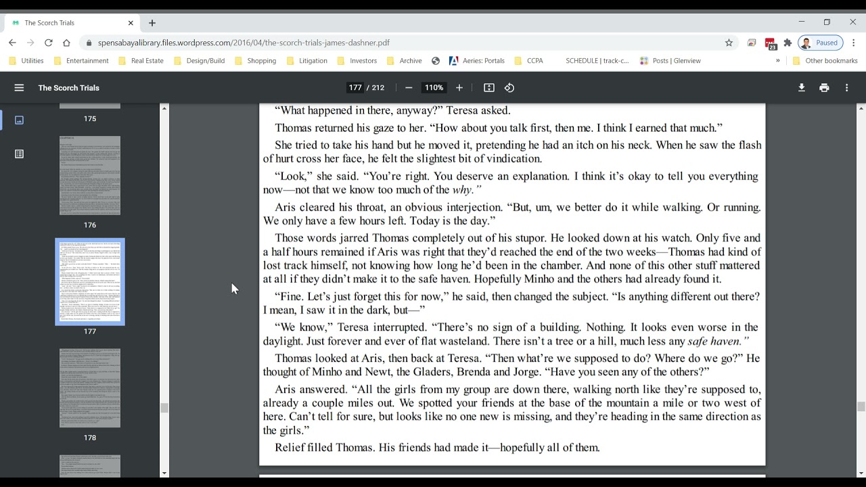Open the Design/Build bookmarks folder
This screenshot has width=866, height=487.
click(x=199, y=61)
